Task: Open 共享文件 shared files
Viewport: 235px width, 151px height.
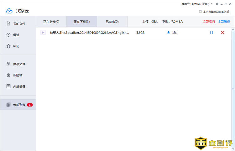Action: click(19, 64)
